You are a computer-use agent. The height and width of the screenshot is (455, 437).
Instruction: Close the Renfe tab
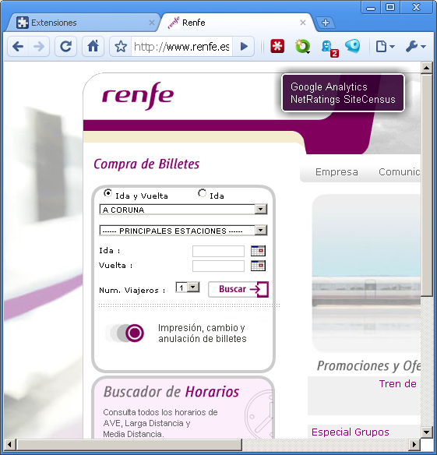(x=303, y=23)
